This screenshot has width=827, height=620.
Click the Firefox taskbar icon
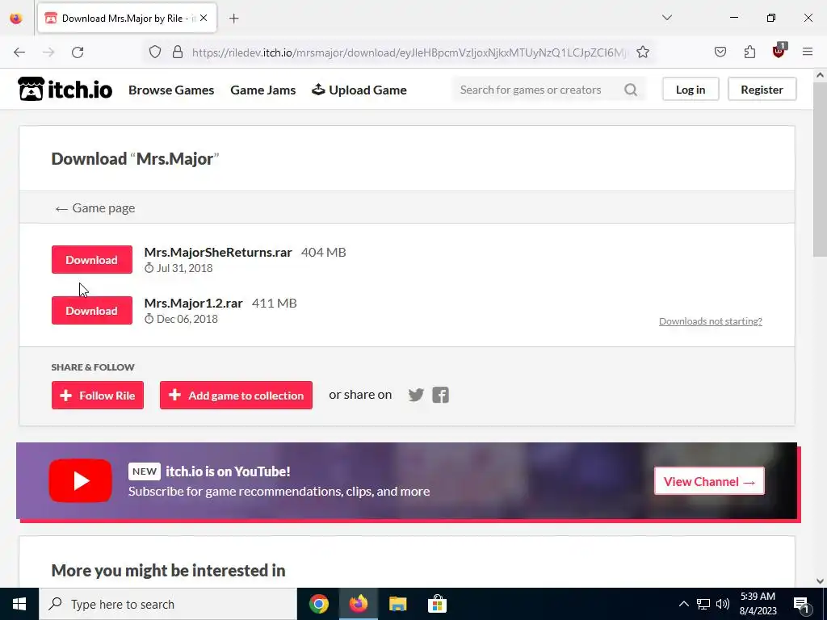coord(358,604)
